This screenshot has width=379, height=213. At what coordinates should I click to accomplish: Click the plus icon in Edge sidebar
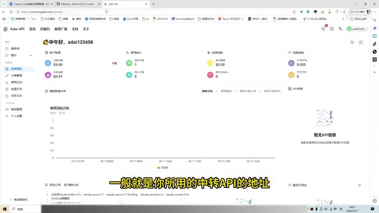pyautogui.click(x=375, y=72)
